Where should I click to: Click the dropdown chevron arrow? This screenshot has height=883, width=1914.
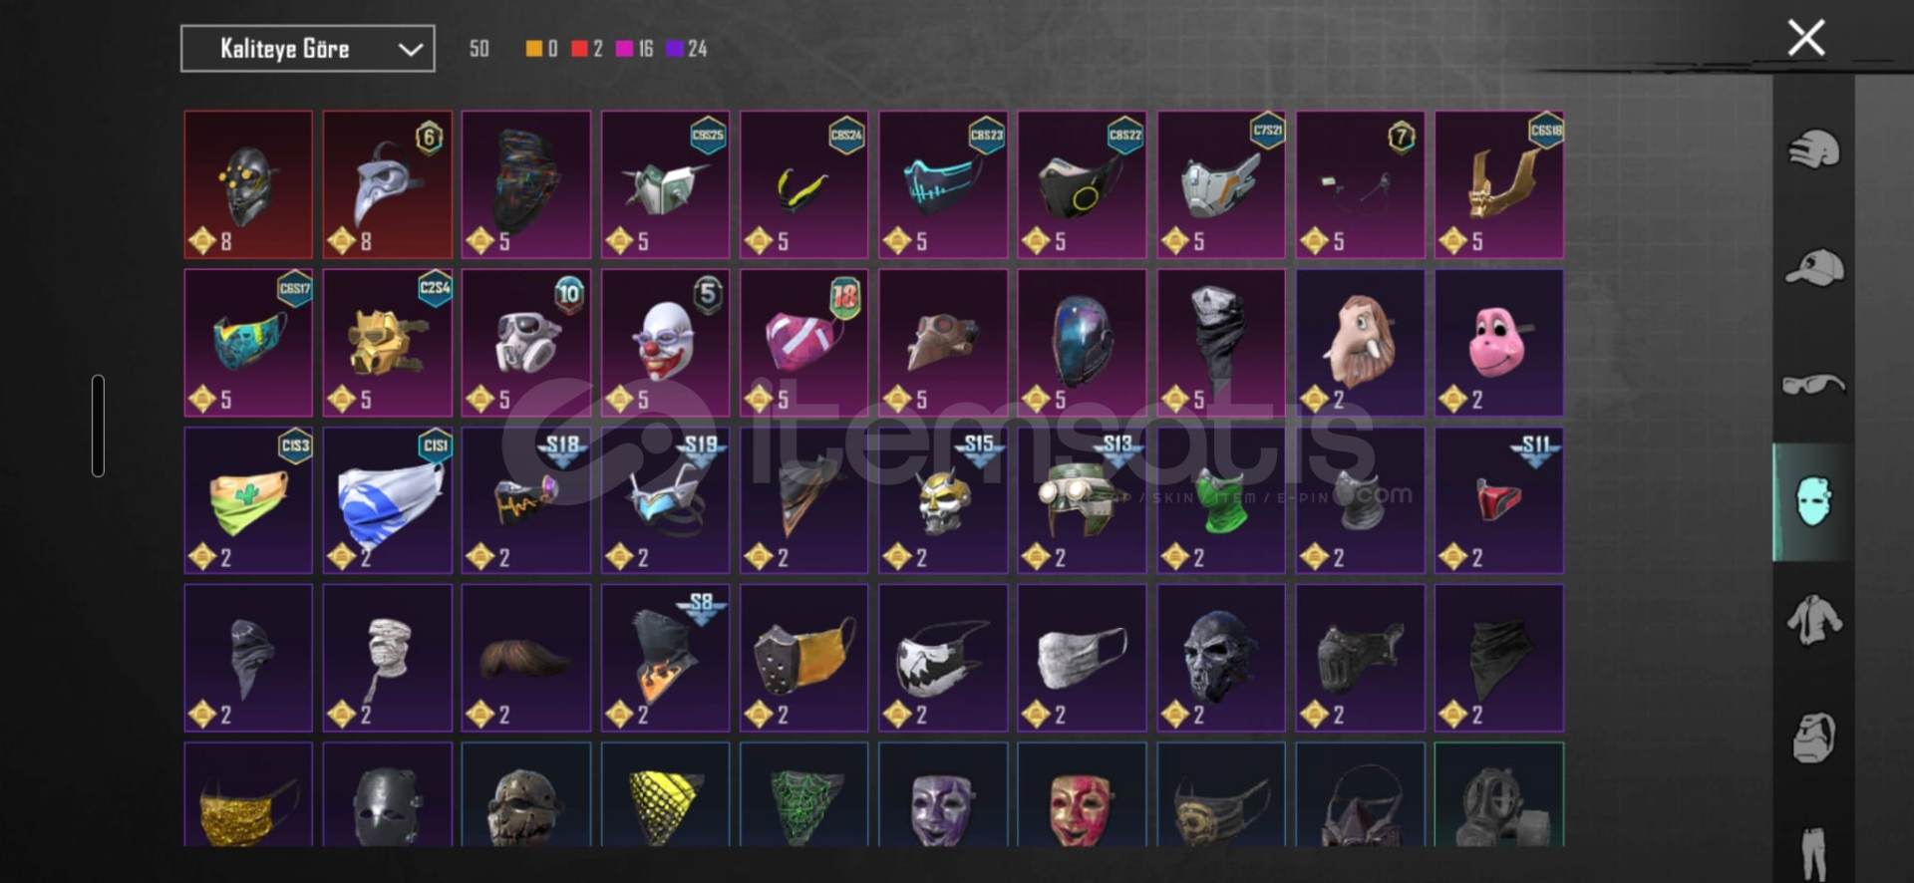coord(410,49)
